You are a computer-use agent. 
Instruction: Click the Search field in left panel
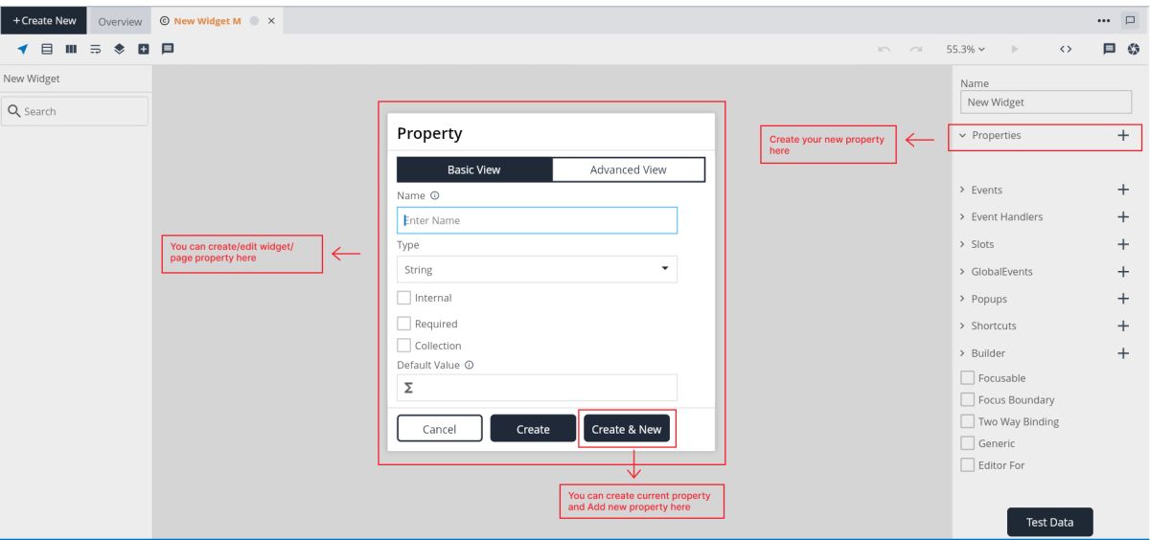click(75, 111)
